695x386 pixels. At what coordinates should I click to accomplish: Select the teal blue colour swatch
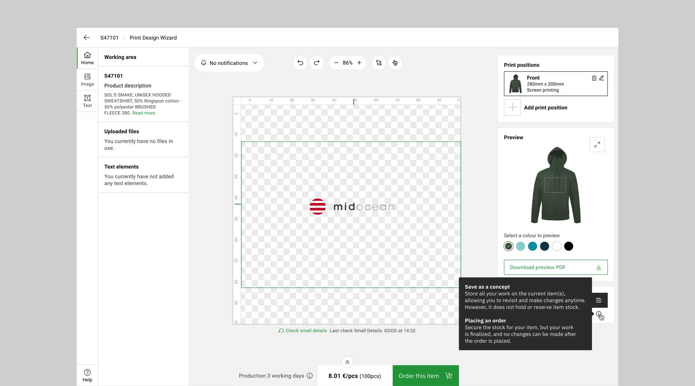pyautogui.click(x=532, y=246)
